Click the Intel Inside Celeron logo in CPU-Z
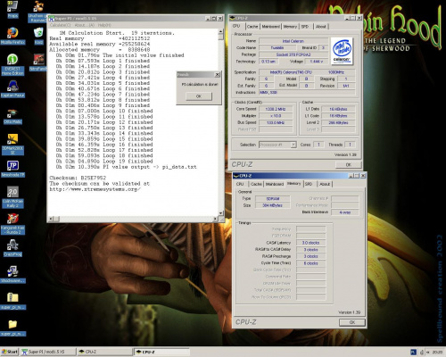Screen dimensions: 446x357 pos(342,51)
